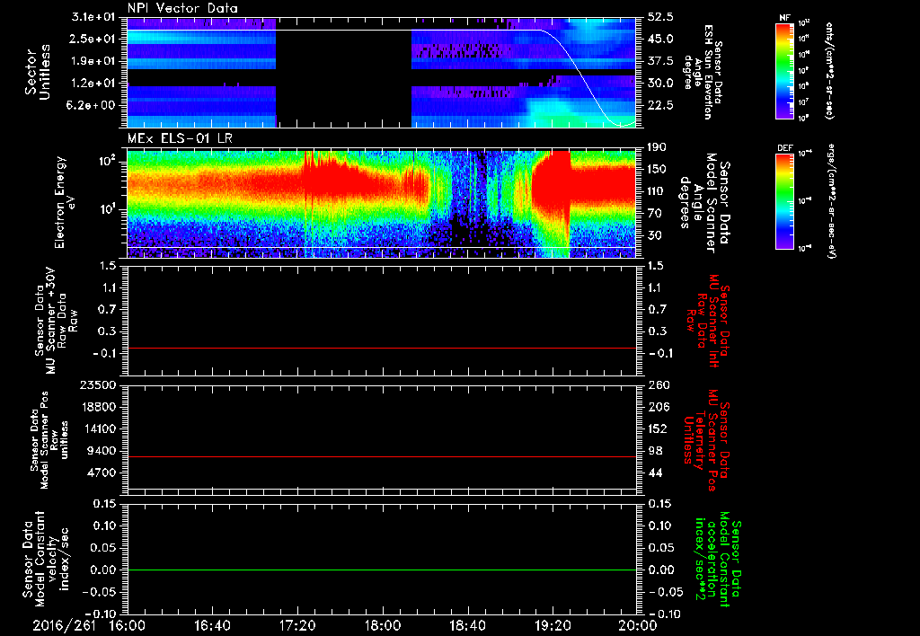Click the NF flux color bar
This screenshot has height=636, width=920.
785,70
